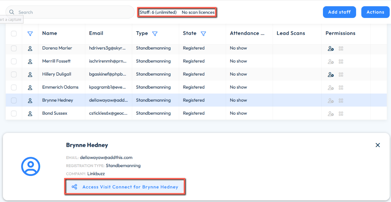
Task: Open user permissions for Hillery Duligall
Action: pyautogui.click(x=331, y=75)
